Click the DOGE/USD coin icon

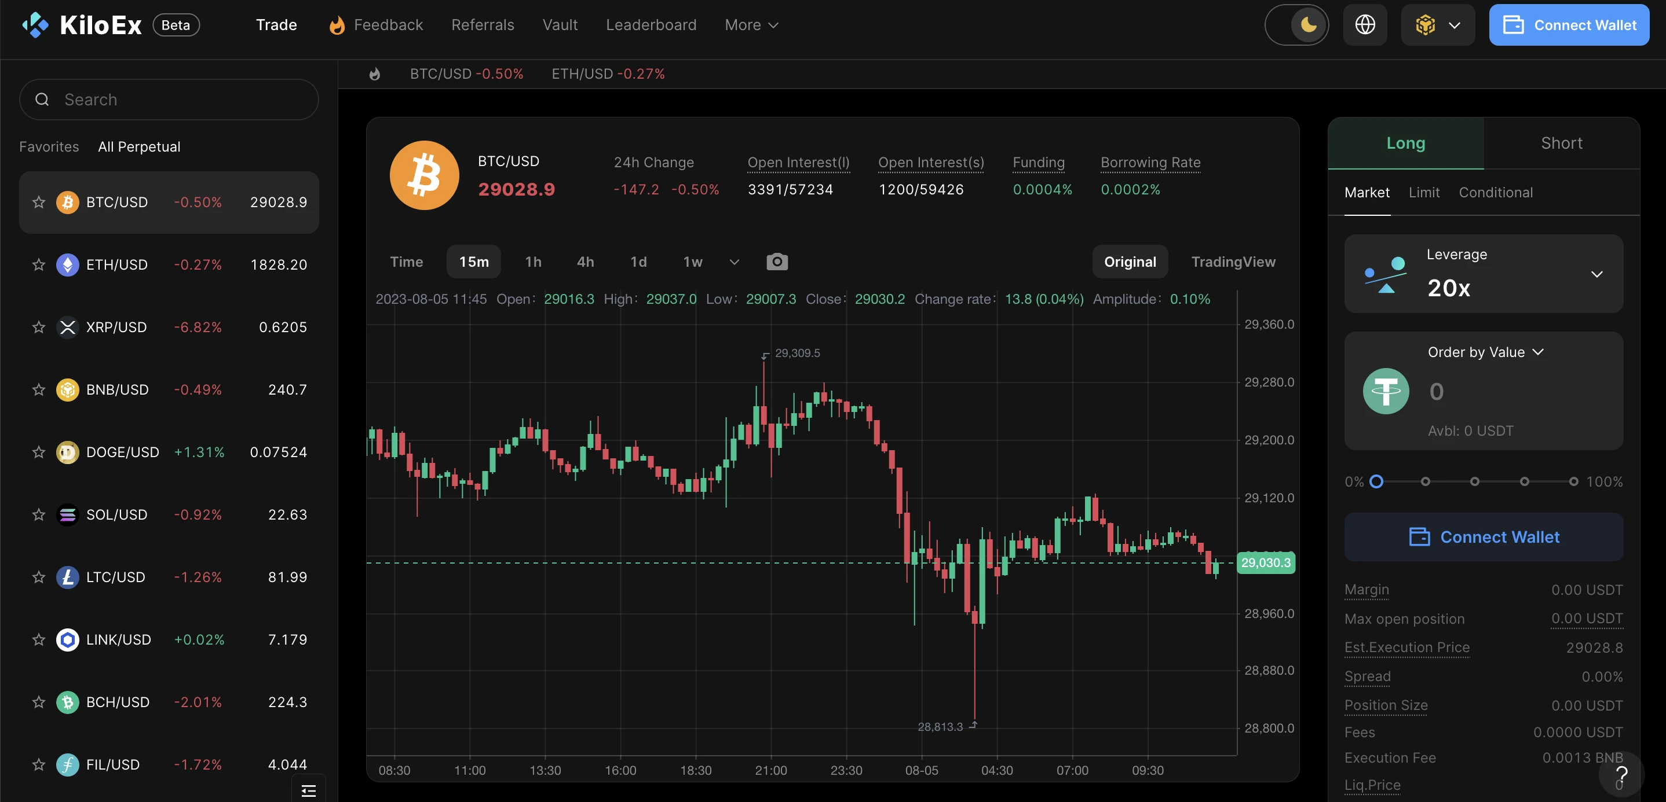tap(67, 452)
